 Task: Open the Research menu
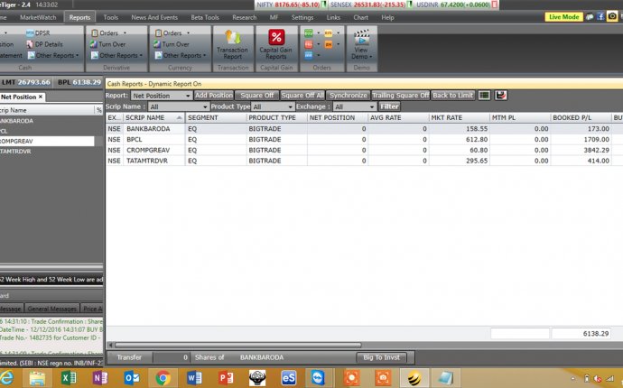click(245, 17)
